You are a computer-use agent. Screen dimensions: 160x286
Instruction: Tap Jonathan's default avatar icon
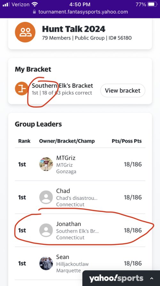pos(46,230)
